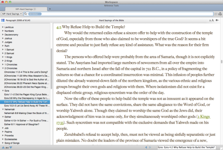Add a new workspace tab
Viewport: 223px width, 150px height.
pos(50,8)
